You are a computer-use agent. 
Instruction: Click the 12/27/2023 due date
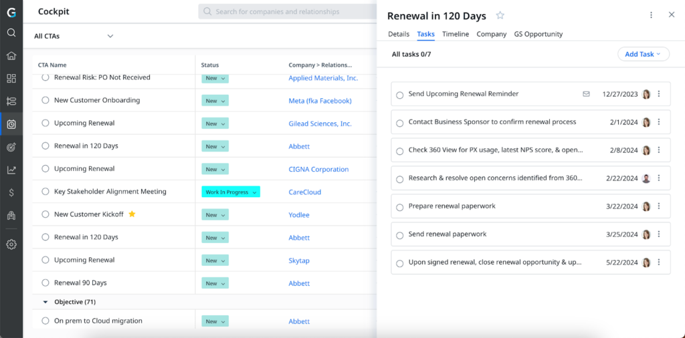[x=620, y=94]
